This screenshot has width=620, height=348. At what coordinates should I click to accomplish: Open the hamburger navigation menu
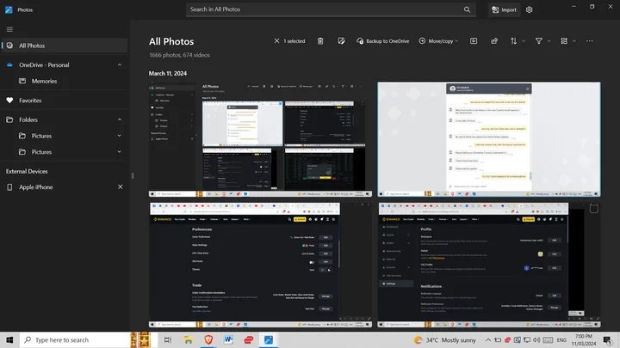click(9, 29)
